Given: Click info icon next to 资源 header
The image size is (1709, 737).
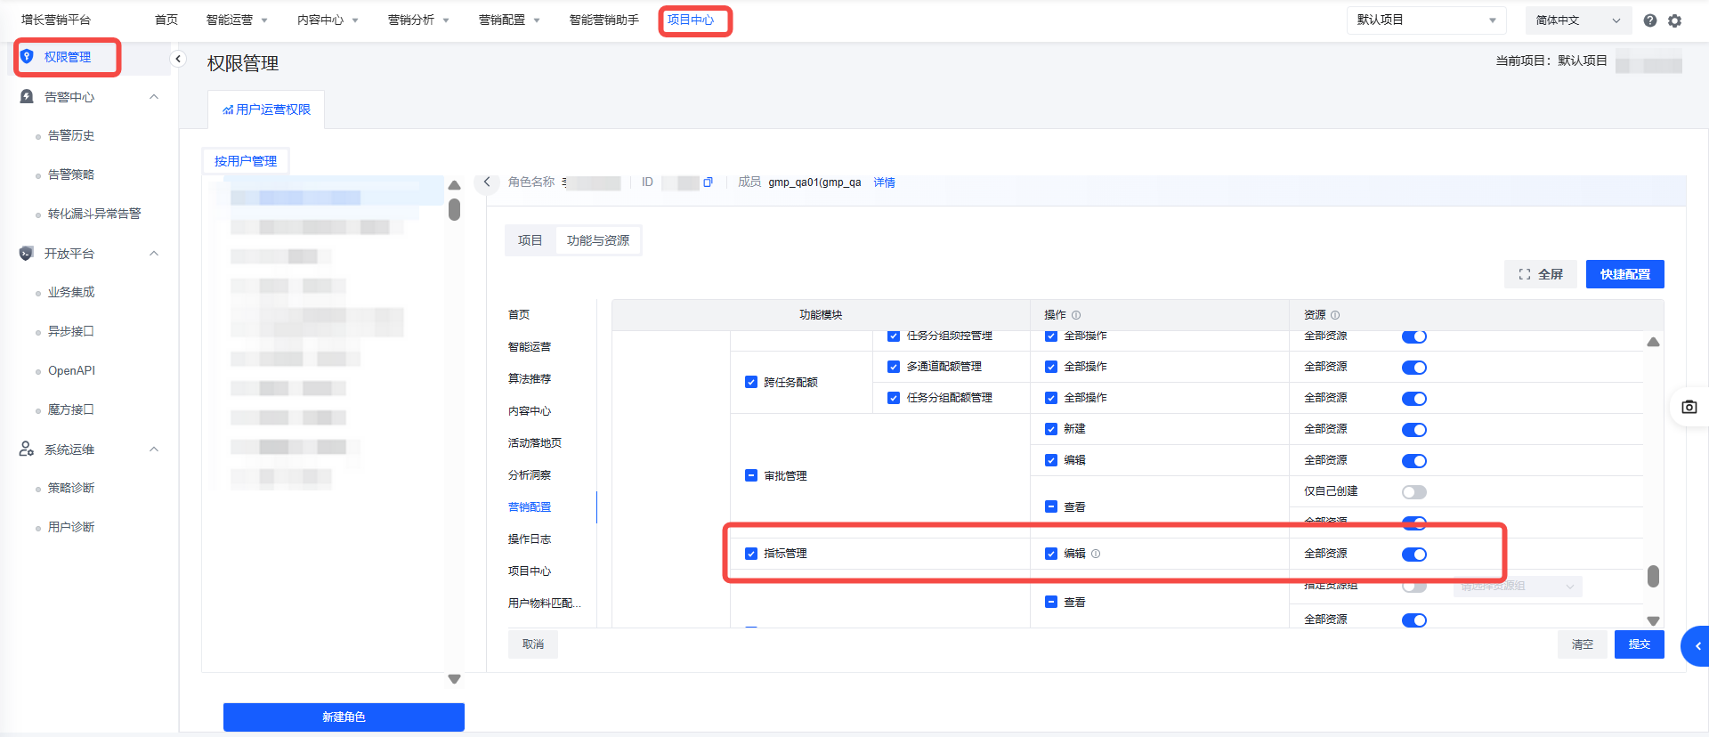Looking at the screenshot, I should point(1335,315).
